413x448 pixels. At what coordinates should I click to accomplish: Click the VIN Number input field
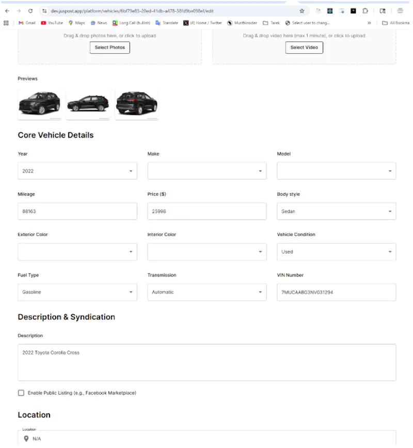[337, 292]
